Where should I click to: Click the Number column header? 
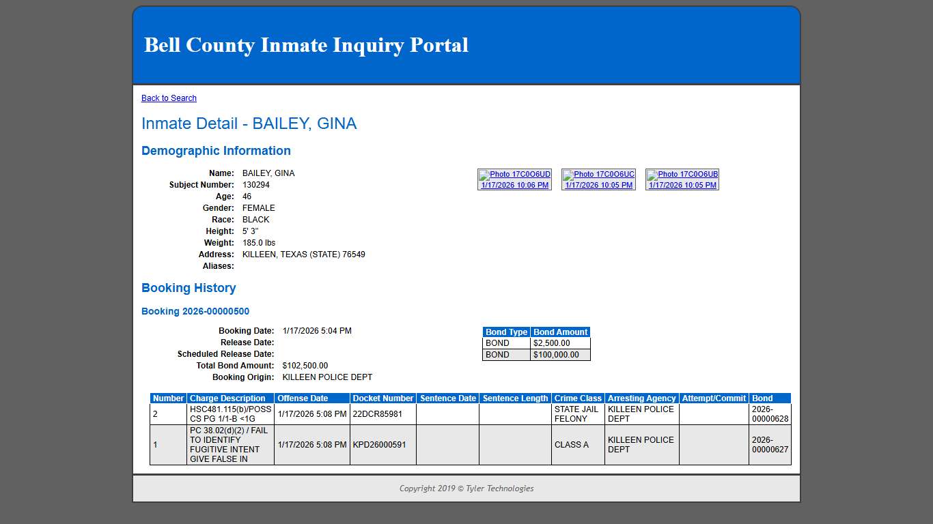pos(167,398)
